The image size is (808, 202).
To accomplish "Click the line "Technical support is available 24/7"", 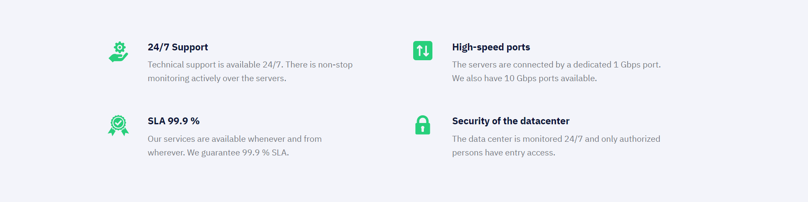I will tap(215, 64).
